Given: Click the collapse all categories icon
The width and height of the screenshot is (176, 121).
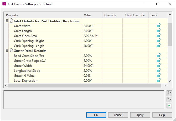Looking at the screenshot, I should [x=169, y=93].
